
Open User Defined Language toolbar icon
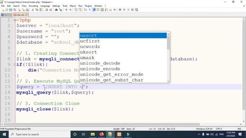coord(98,10)
